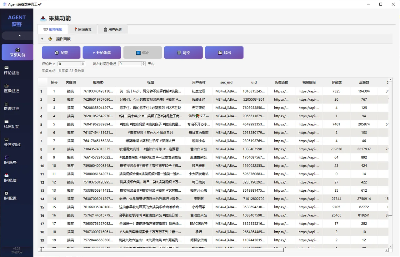The image size is (400, 257).
Task: Click the 停止 button
Action: click(x=143, y=53)
